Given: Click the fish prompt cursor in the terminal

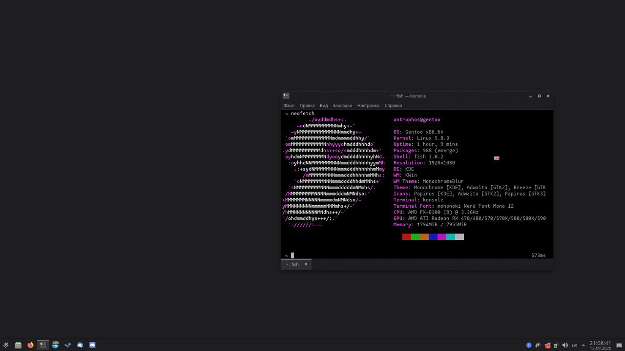Looking at the screenshot, I should click(292, 255).
